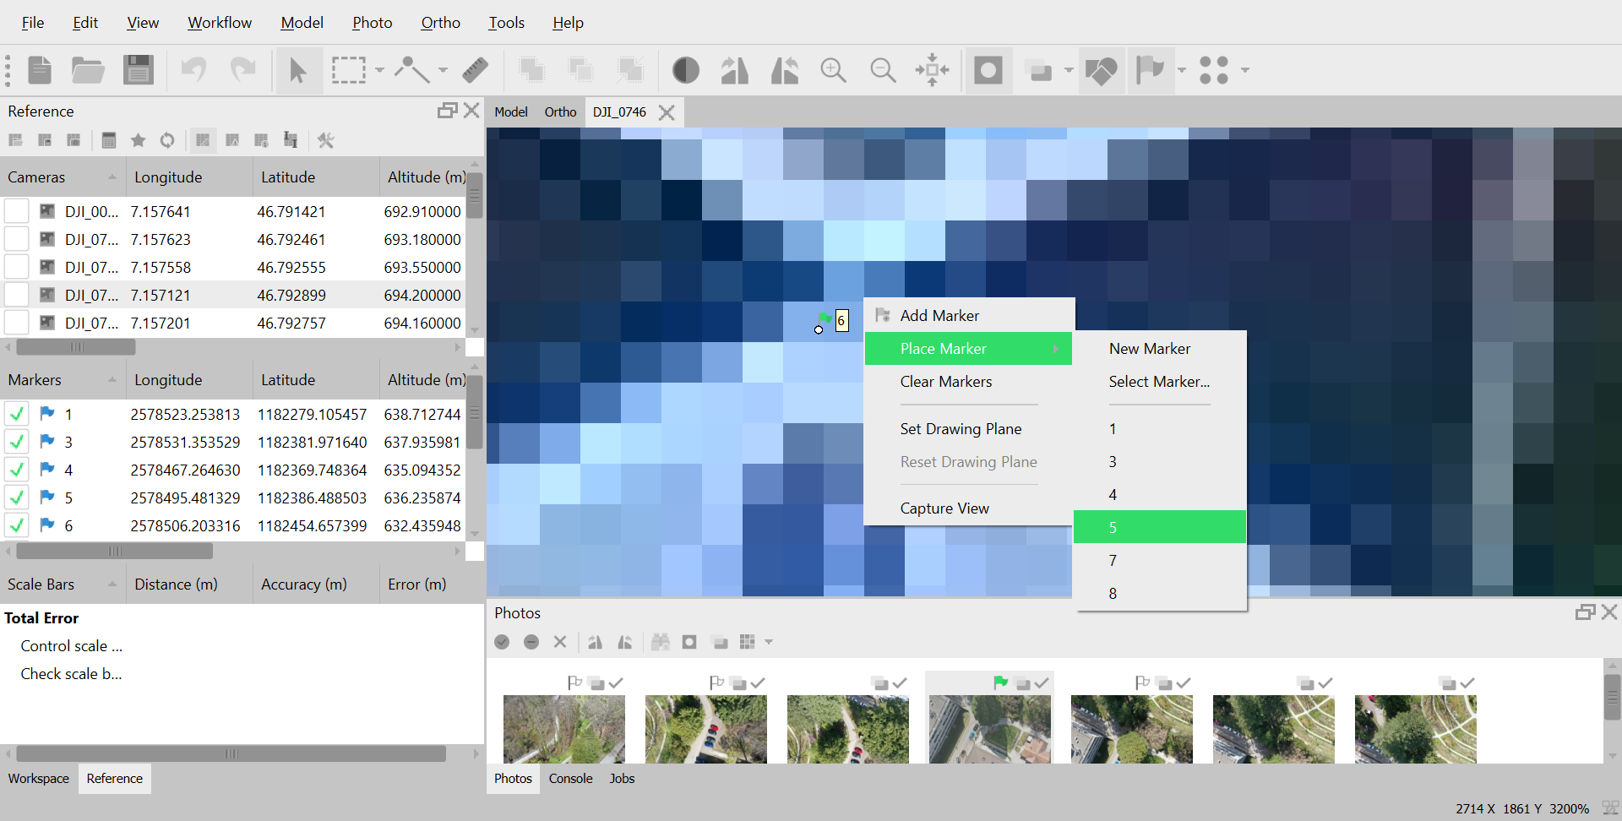This screenshot has width=1622, height=821.
Task: Select the Draw polyline tool
Action: click(x=411, y=70)
